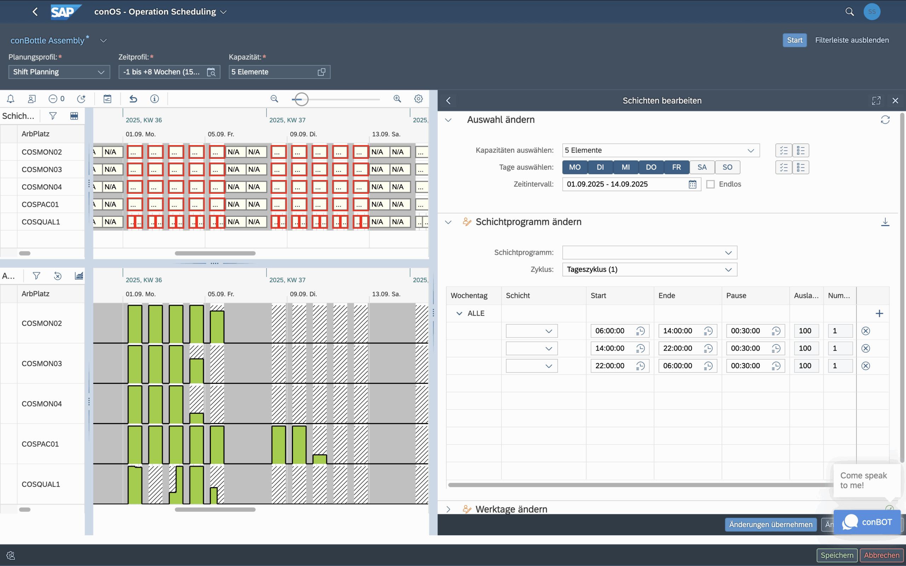Click the zoom in magnifier icon
Viewport: 906px width, 566px height.
pos(397,99)
